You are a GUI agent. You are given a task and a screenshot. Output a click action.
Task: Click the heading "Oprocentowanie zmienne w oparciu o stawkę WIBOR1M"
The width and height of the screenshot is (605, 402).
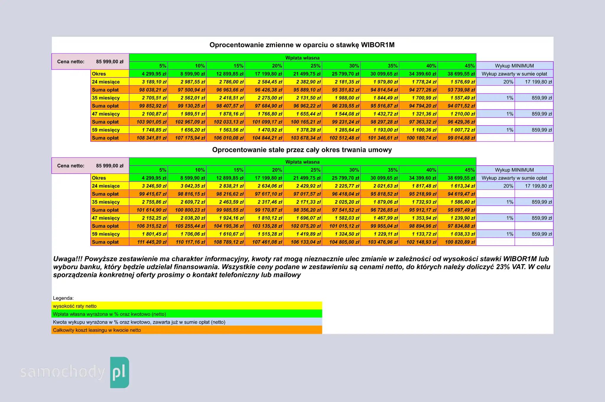click(x=302, y=45)
